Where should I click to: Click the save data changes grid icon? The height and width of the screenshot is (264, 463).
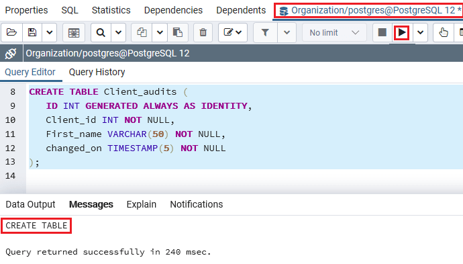[x=74, y=32]
